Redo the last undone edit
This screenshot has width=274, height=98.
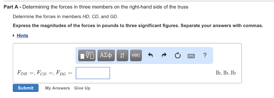tap(164, 55)
